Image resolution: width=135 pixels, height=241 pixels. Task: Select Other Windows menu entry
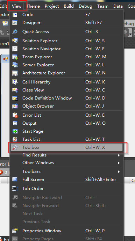click(67, 163)
